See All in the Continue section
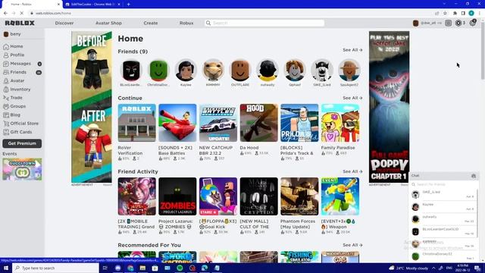Viewport: 485px width, 273px height. pos(352,98)
